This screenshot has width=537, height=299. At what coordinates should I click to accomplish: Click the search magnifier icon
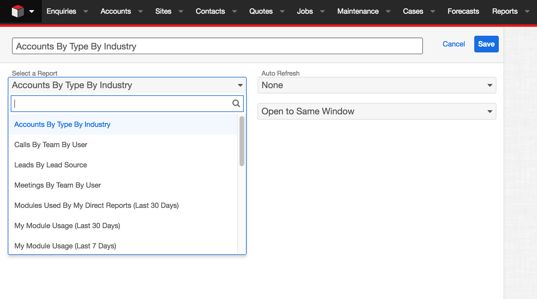point(236,103)
